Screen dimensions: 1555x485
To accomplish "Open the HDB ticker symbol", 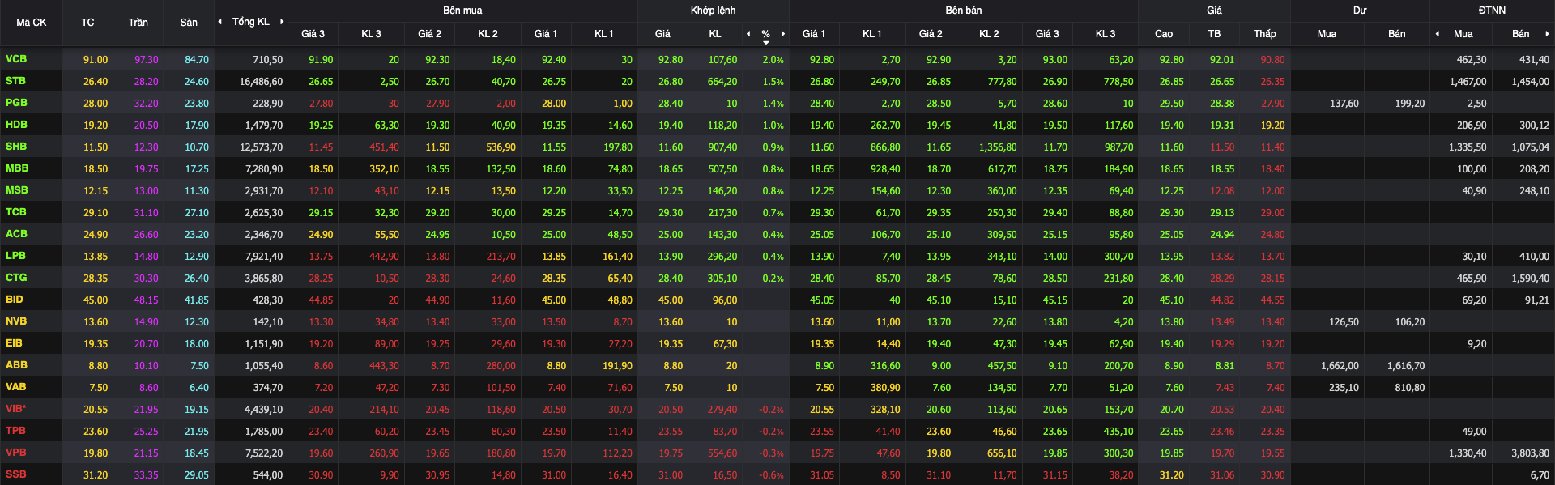I will [x=16, y=125].
